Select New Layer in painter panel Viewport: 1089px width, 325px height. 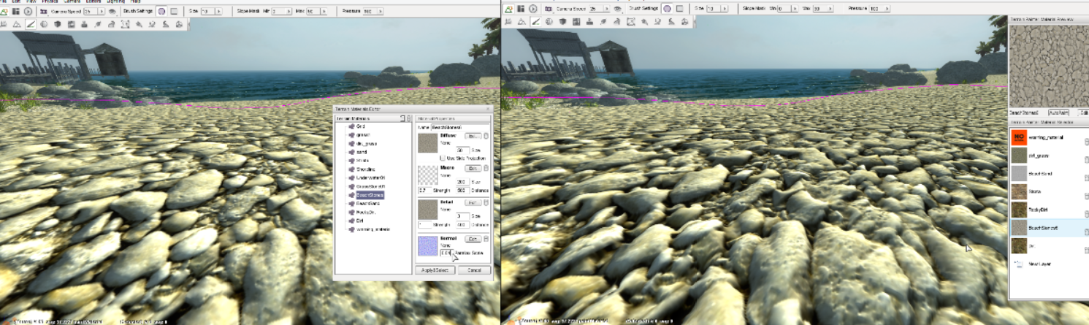point(1040,264)
